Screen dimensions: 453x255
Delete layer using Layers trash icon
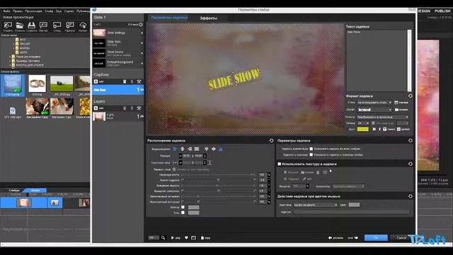coord(125,108)
